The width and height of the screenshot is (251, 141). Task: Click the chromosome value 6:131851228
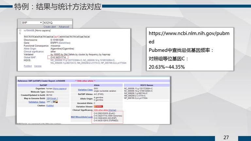click(57, 40)
